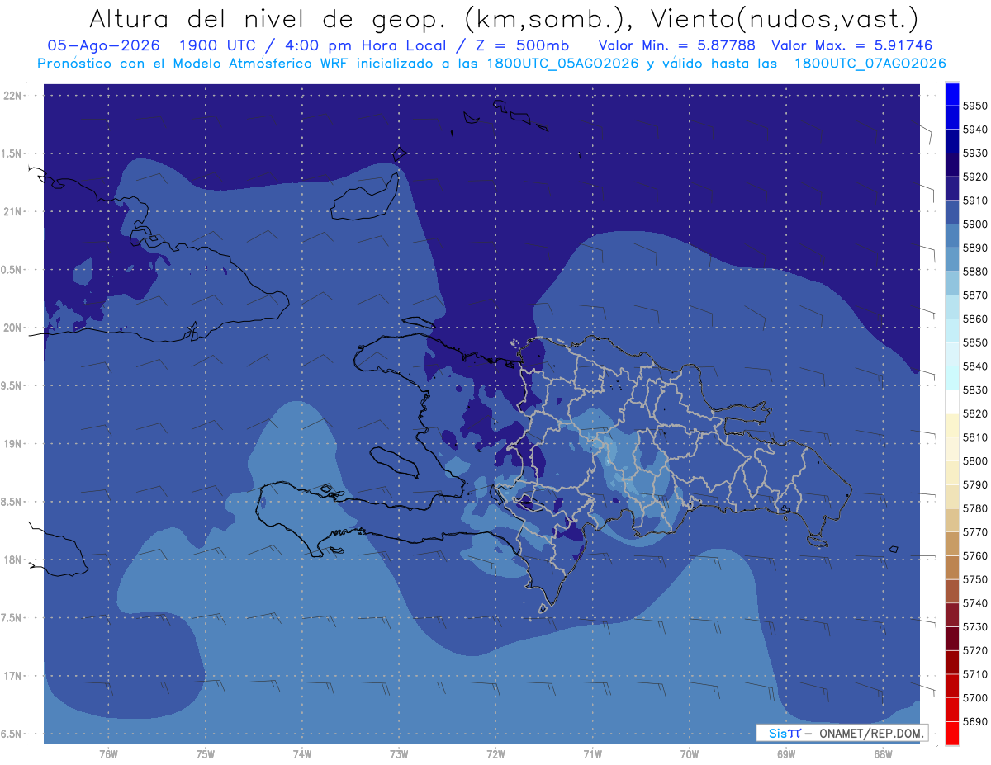The width and height of the screenshot is (991, 765).
Task: Click the swatch between 5730 and 5720
Action: tap(952, 638)
